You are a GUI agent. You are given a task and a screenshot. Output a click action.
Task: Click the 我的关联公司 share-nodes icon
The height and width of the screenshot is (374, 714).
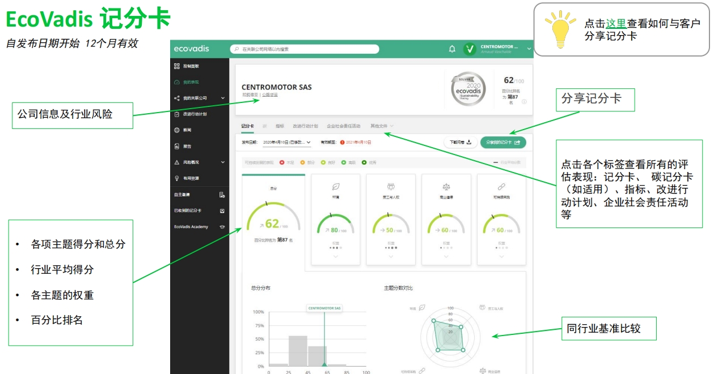pos(177,98)
